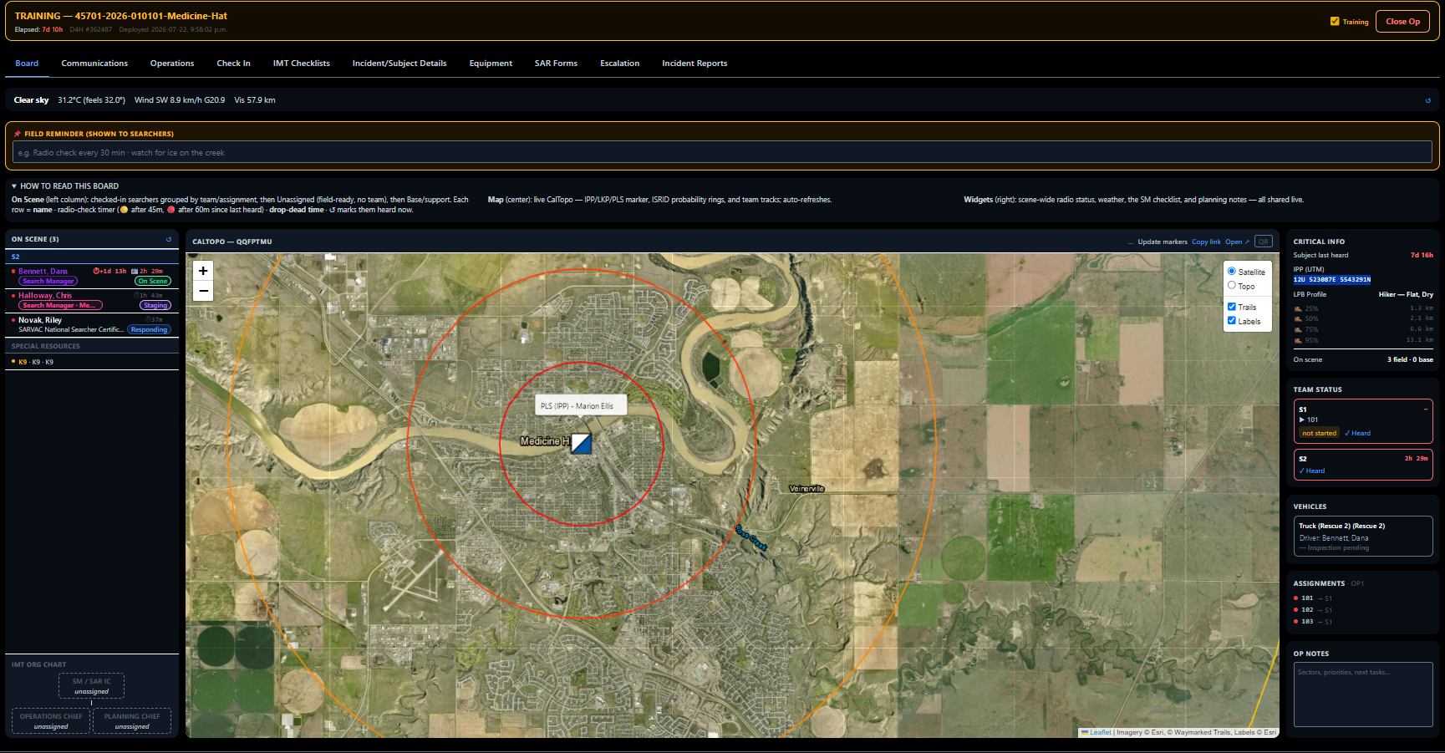1445x753 pixels.
Task: Click the Bennett, Dana name
Action: point(43,271)
